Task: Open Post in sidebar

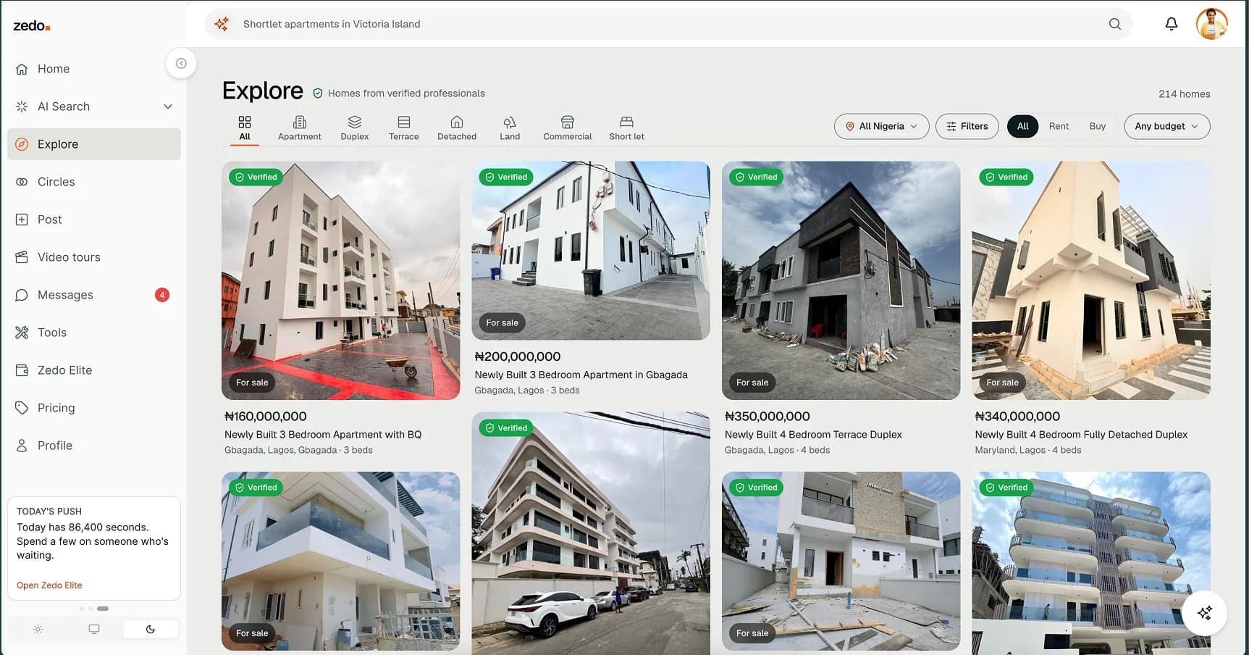Action: coord(94,220)
